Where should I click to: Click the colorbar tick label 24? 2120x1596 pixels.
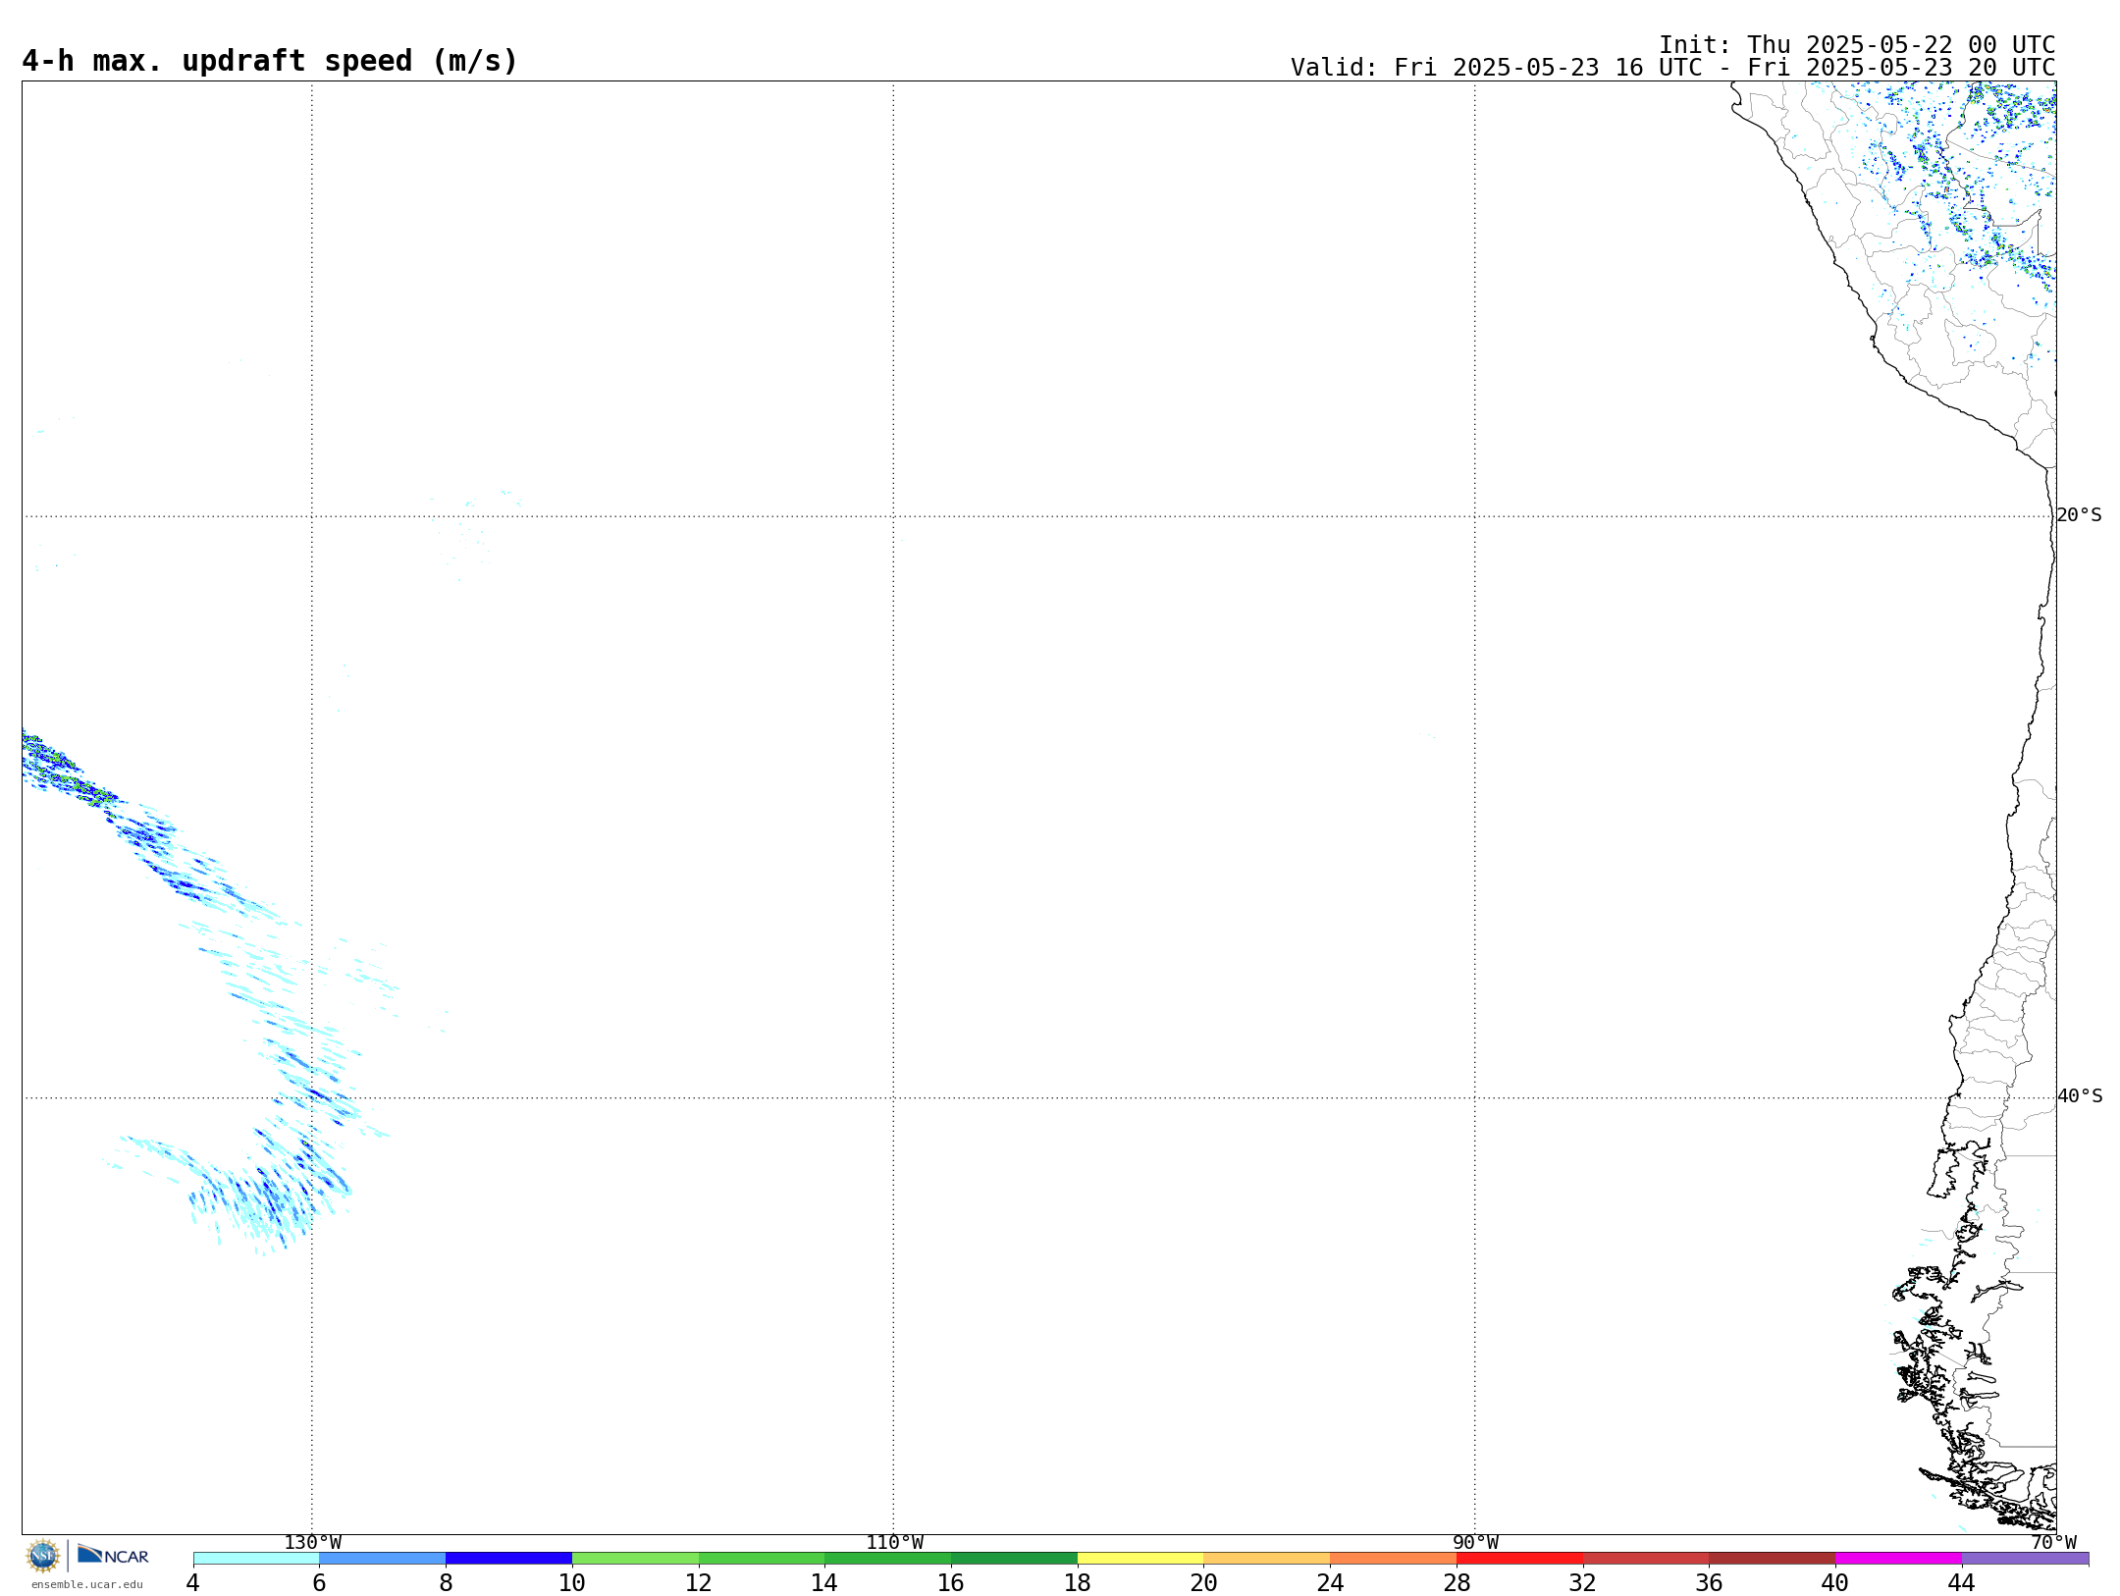point(1331,1582)
